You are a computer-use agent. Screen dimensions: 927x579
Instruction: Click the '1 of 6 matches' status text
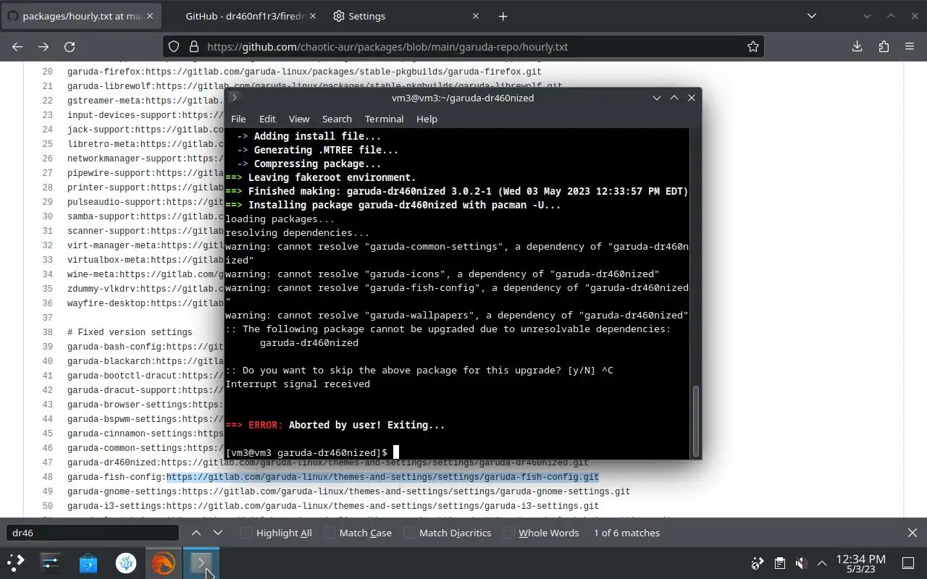pyautogui.click(x=626, y=533)
